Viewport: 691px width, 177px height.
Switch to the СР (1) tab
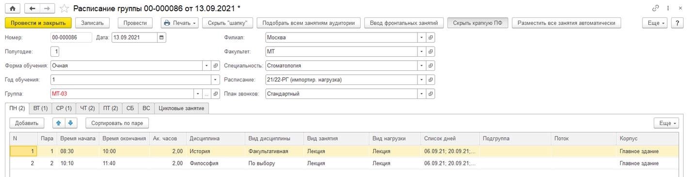64,108
